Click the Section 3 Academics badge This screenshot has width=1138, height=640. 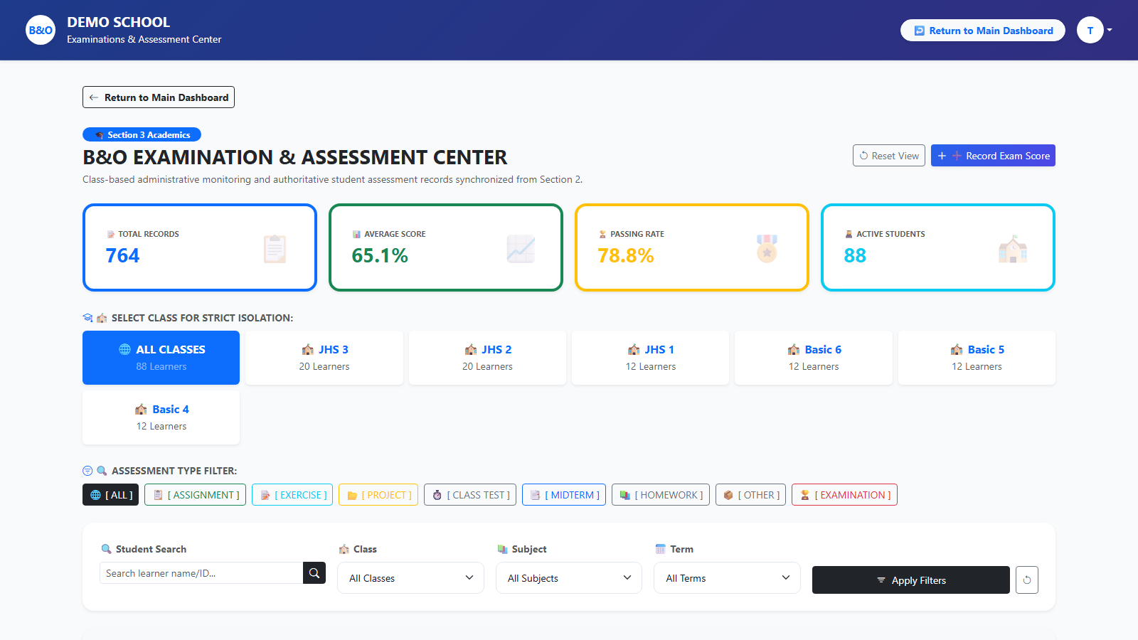(142, 134)
